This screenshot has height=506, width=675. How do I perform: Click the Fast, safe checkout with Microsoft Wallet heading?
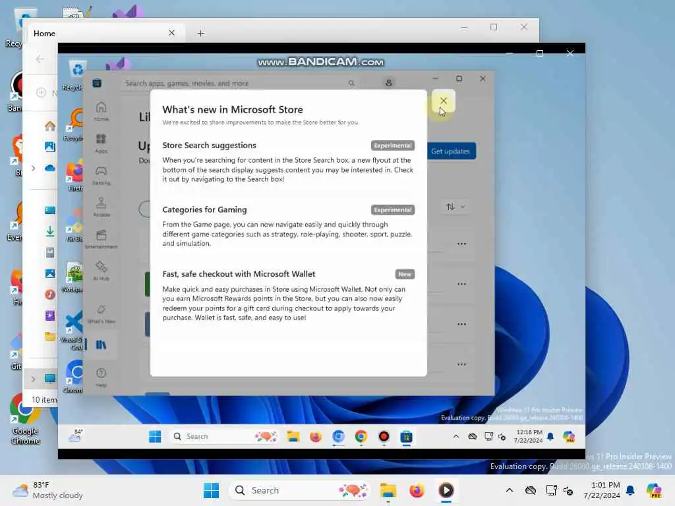(x=239, y=274)
